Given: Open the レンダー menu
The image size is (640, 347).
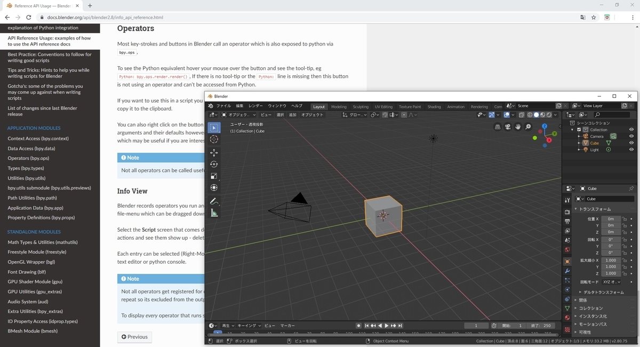Looking at the screenshot, I should point(255,106).
